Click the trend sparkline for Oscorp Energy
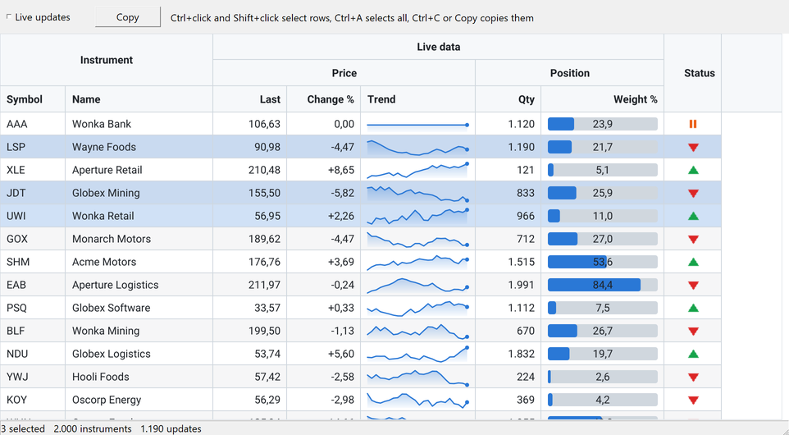789x435 pixels. pos(417,400)
